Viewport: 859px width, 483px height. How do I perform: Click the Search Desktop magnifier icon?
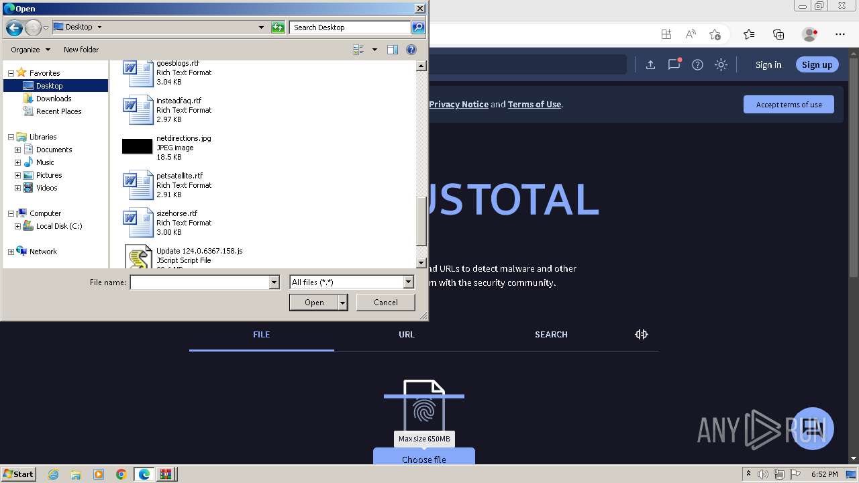pyautogui.click(x=418, y=28)
